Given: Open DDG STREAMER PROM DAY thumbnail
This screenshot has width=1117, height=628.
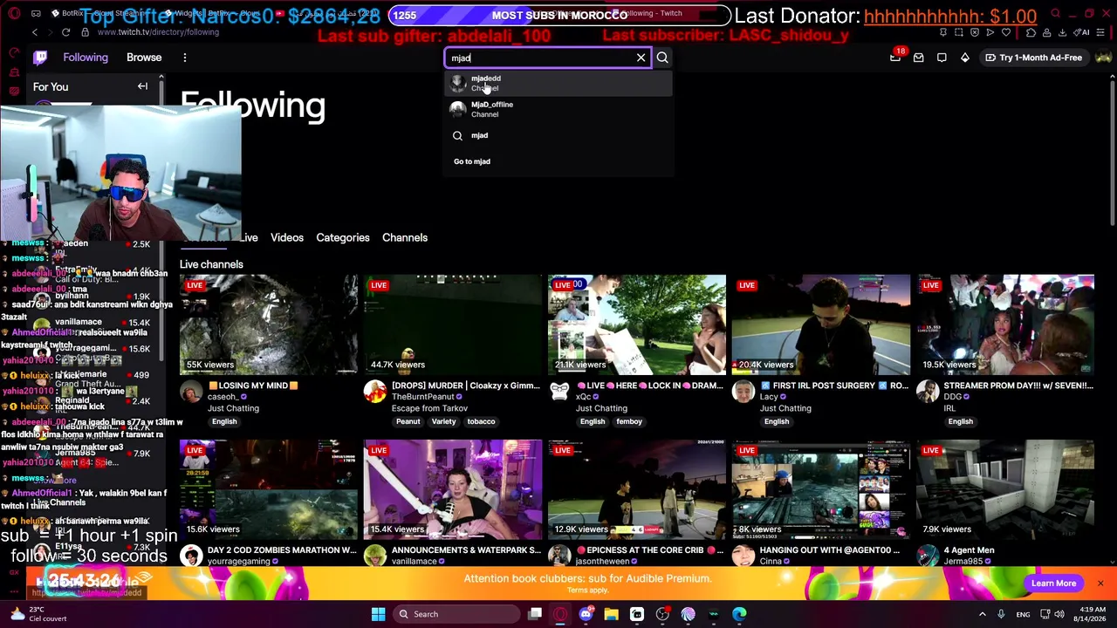Looking at the screenshot, I should pos(1005,324).
